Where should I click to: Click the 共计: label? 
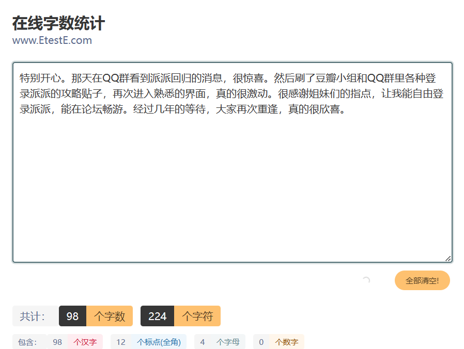pos(35,316)
